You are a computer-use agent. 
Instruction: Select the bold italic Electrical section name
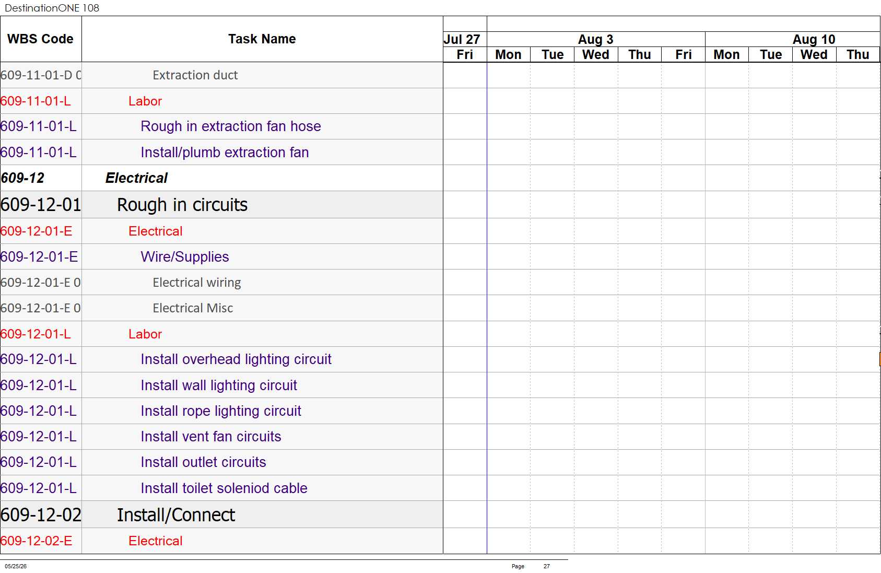point(136,178)
